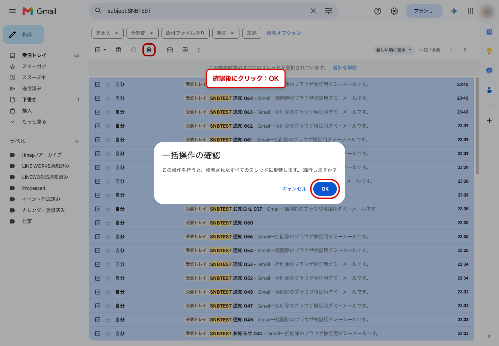The height and width of the screenshot is (346, 499).
Task: Mark as read with envelope icon
Action: (170, 50)
